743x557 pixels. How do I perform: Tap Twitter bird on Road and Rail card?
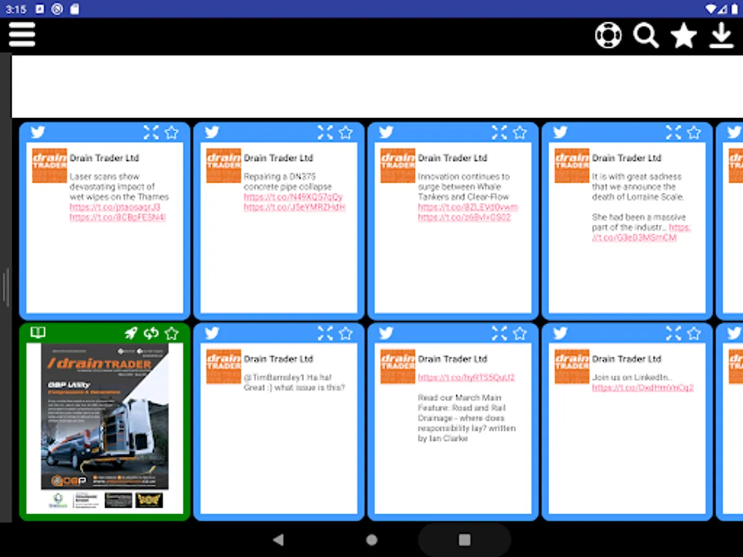pyautogui.click(x=386, y=333)
